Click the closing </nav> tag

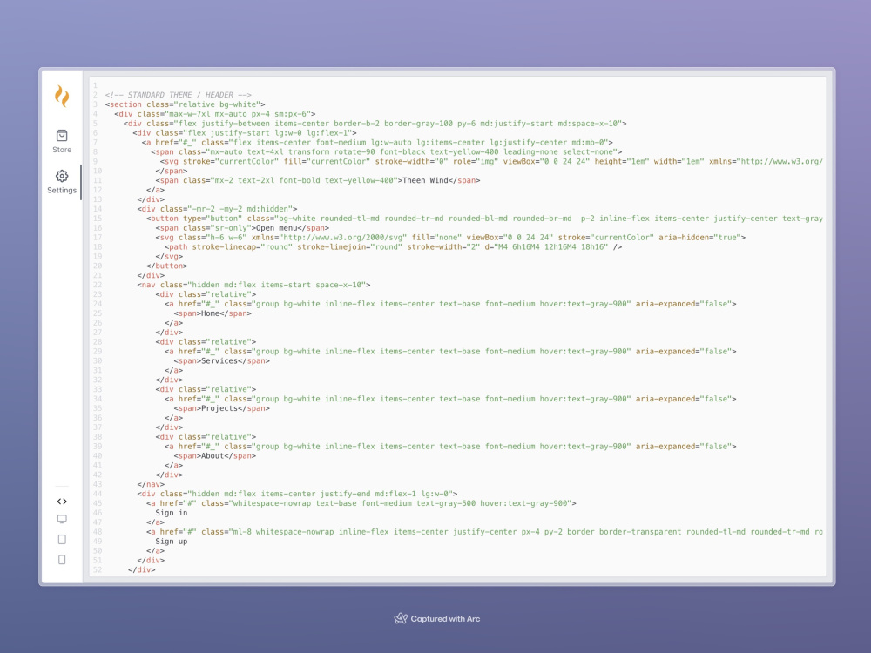pyautogui.click(x=151, y=484)
